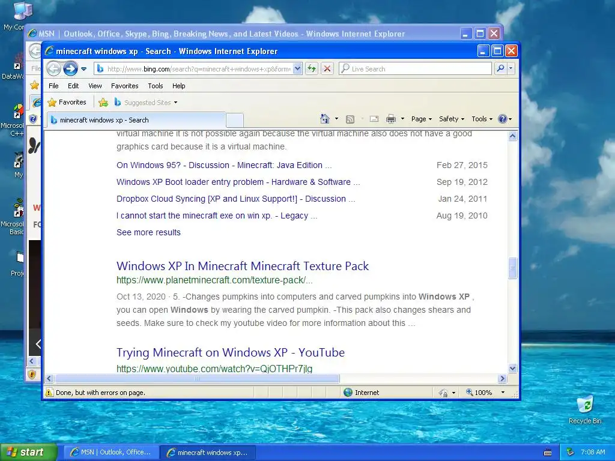Image resolution: width=615 pixels, height=461 pixels.
Task: Open the Tools command bar dropdown
Action: 482,119
